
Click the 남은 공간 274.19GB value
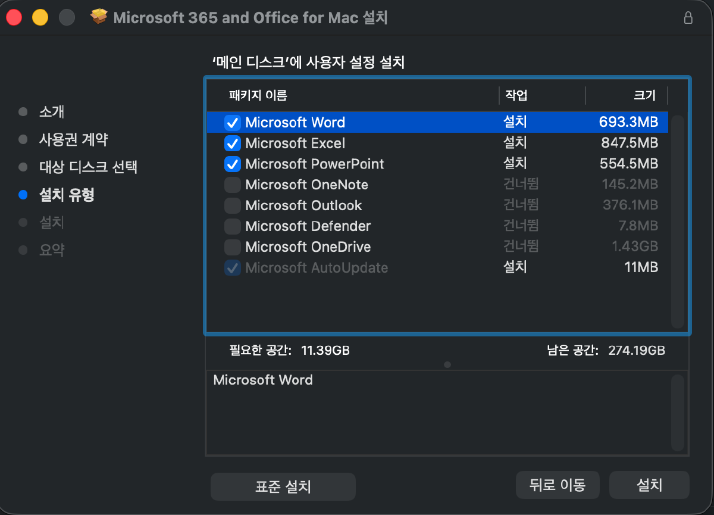click(637, 350)
